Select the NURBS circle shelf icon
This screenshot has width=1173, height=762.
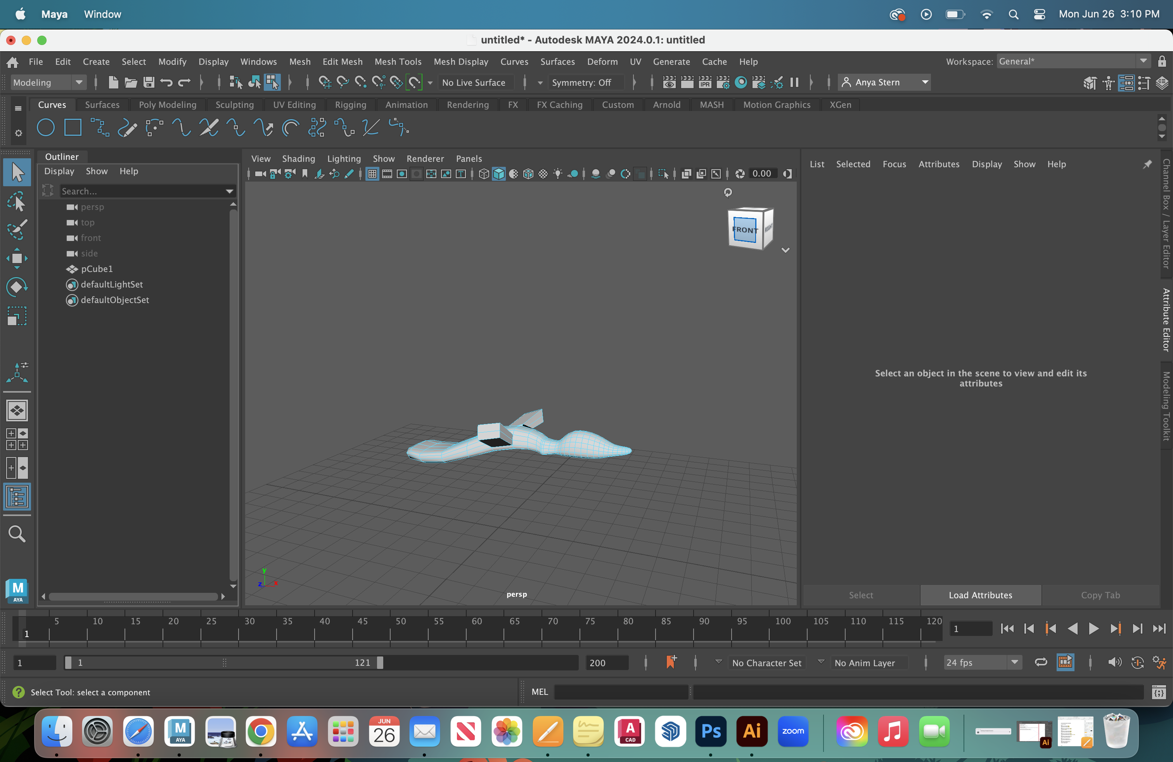[45, 128]
